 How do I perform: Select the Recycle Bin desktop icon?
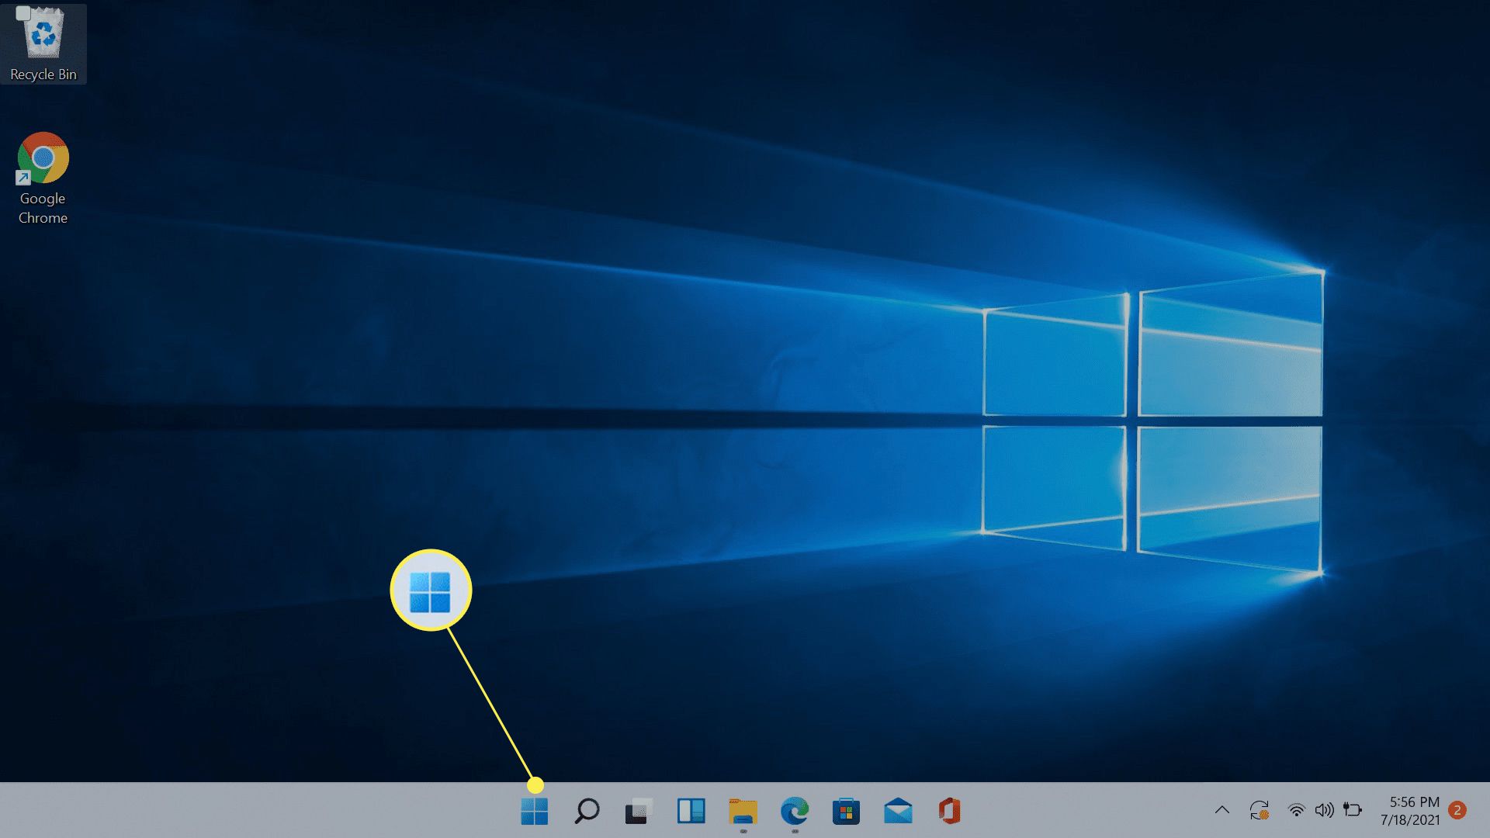[43, 43]
